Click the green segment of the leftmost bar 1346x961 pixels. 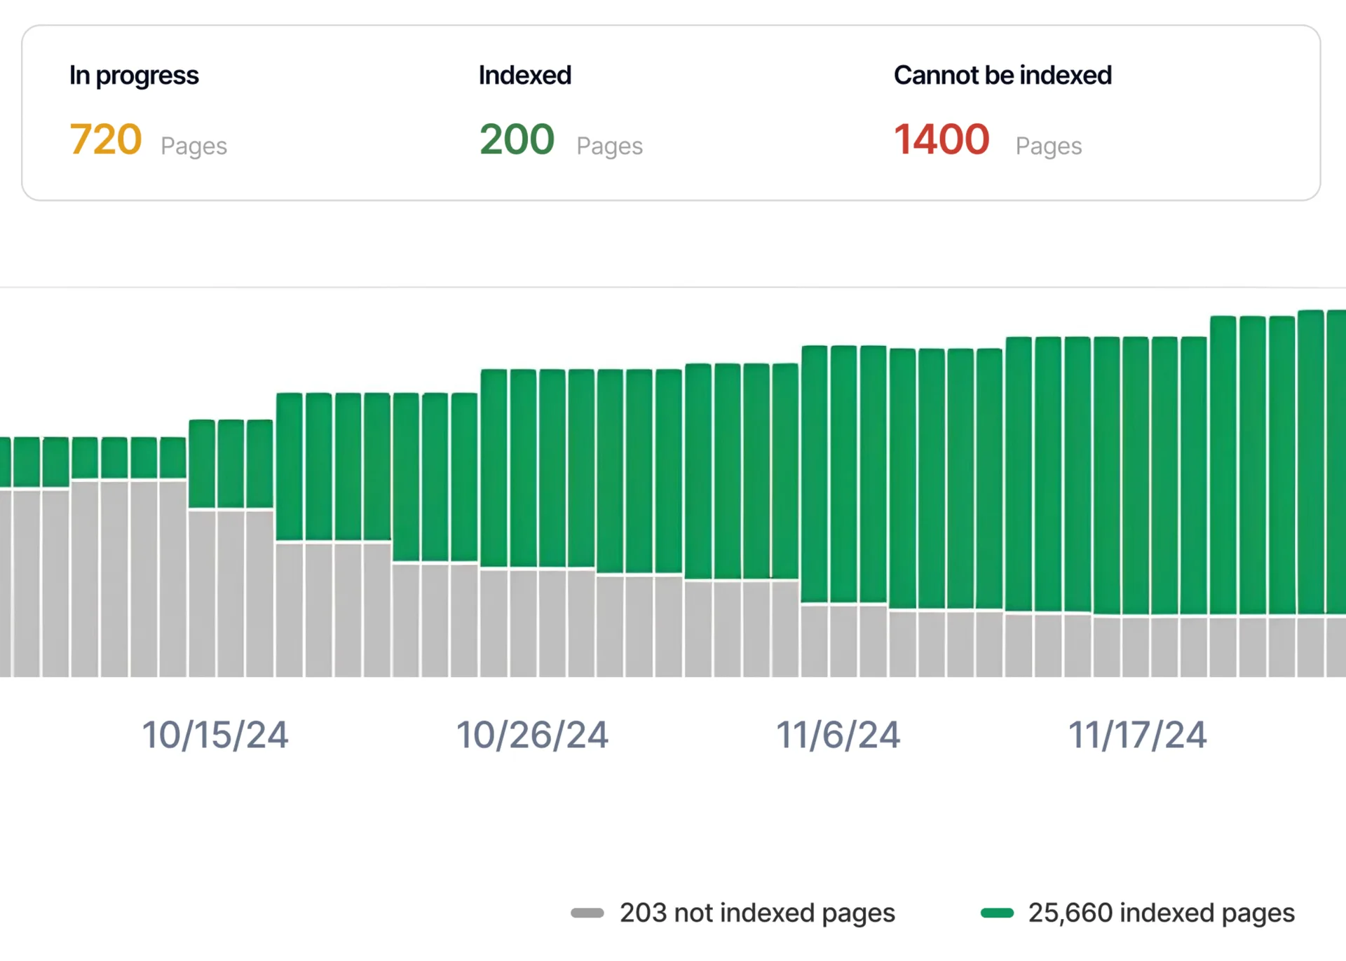[7, 462]
